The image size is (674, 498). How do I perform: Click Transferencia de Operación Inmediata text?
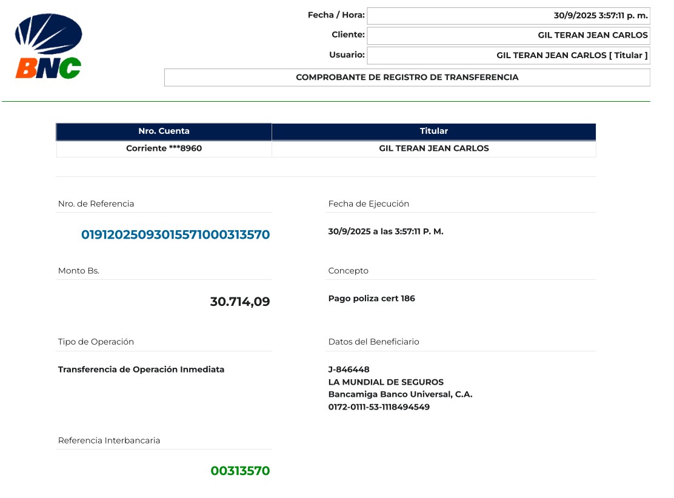coord(141,370)
